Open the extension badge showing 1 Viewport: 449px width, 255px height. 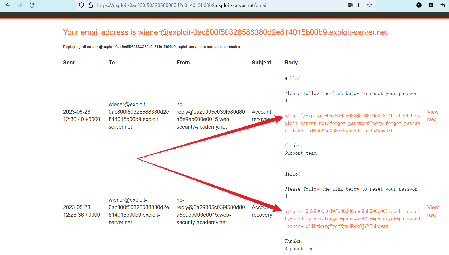(419, 5)
